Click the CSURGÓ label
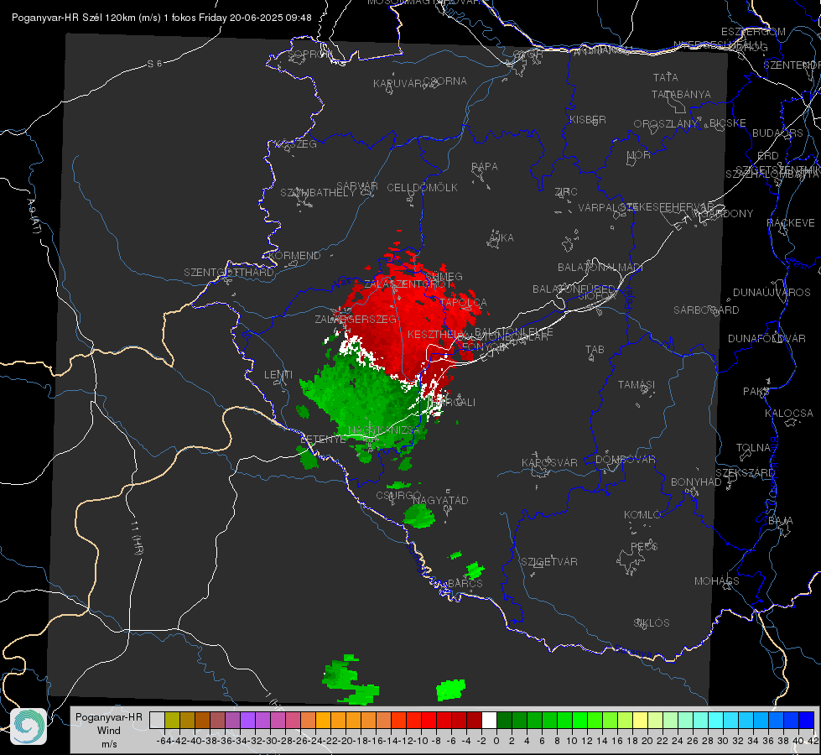 coord(398,496)
